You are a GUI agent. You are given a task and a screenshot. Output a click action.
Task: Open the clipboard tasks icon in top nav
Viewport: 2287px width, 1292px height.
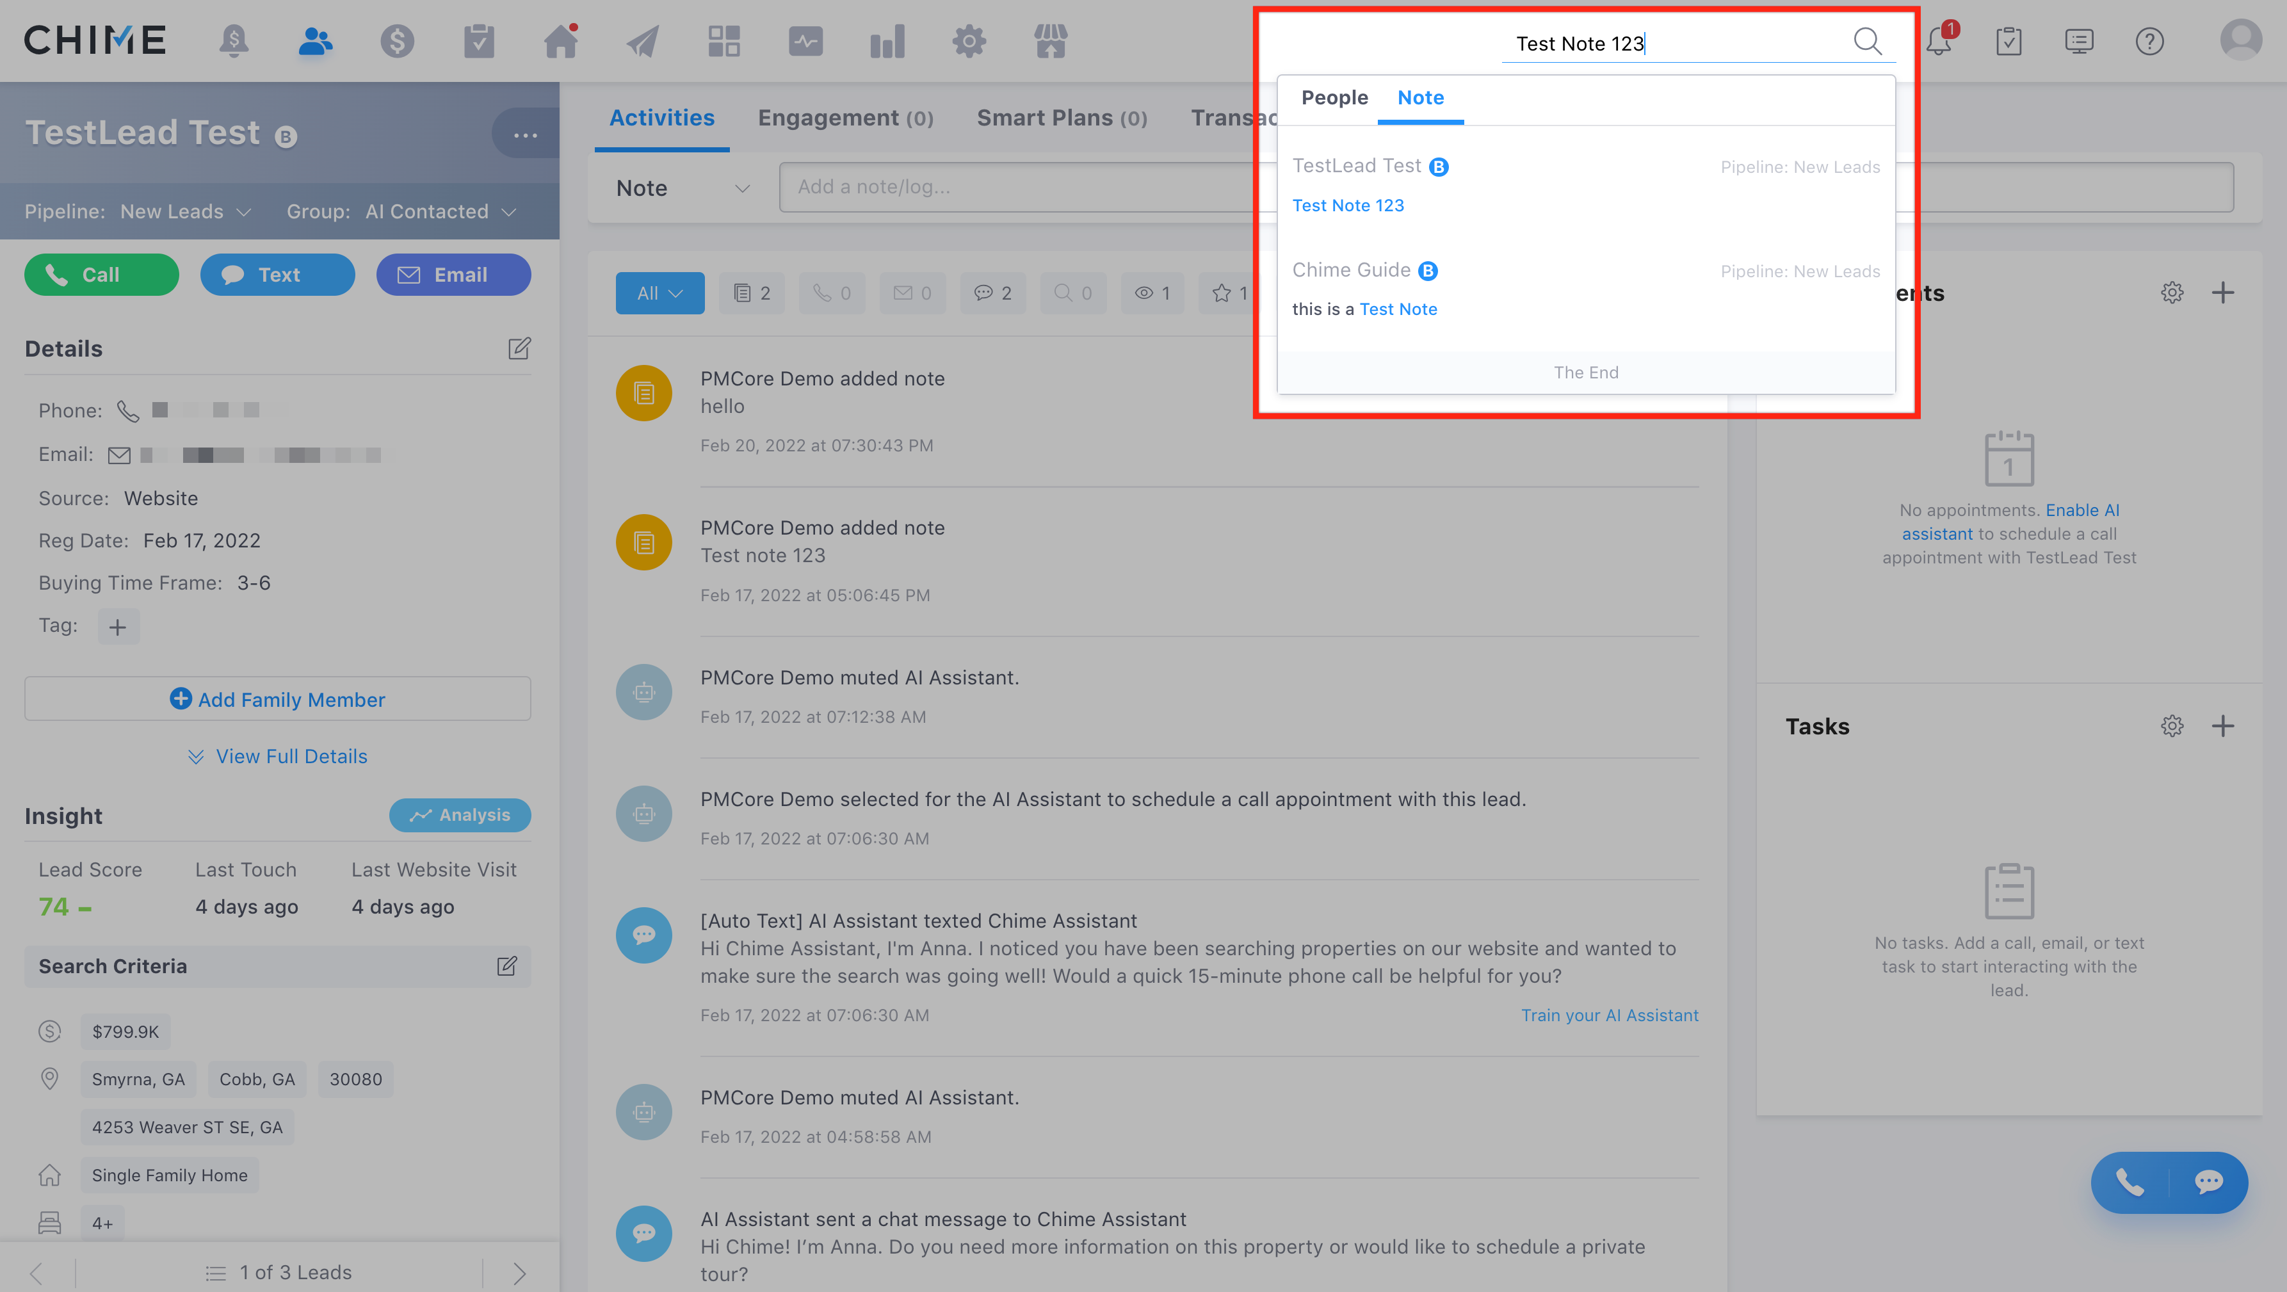pyautogui.click(x=478, y=41)
